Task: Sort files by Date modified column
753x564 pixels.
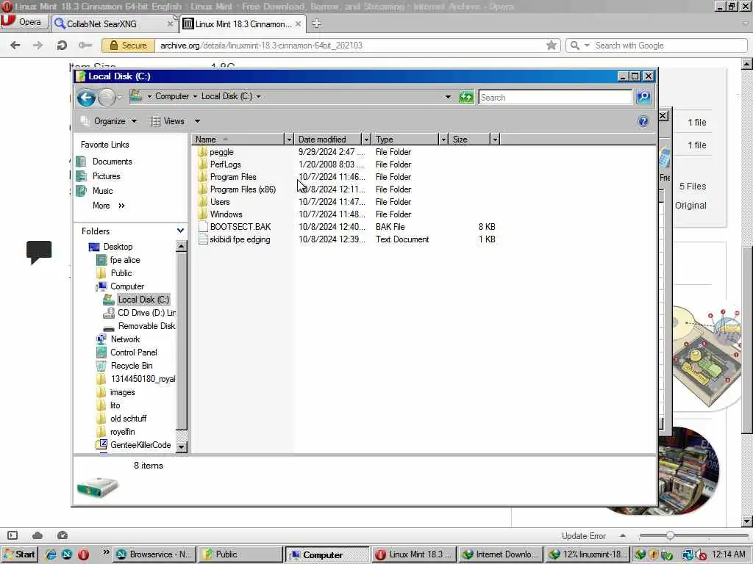Action: click(328, 140)
